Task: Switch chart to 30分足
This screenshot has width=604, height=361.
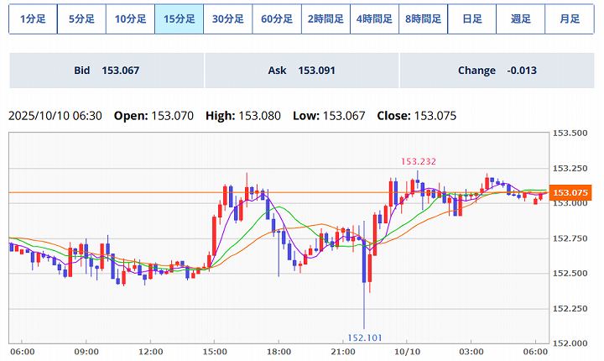Action: coord(227,18)
